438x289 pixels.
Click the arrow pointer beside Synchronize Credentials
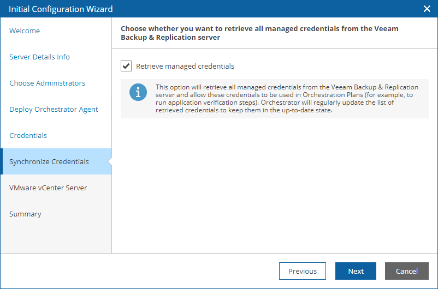tap(110, 161)
